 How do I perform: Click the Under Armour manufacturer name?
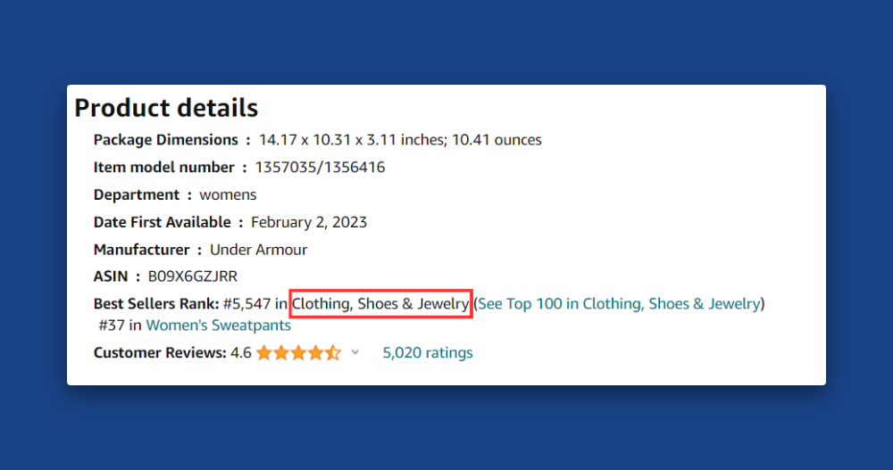[x=258, y=250]
